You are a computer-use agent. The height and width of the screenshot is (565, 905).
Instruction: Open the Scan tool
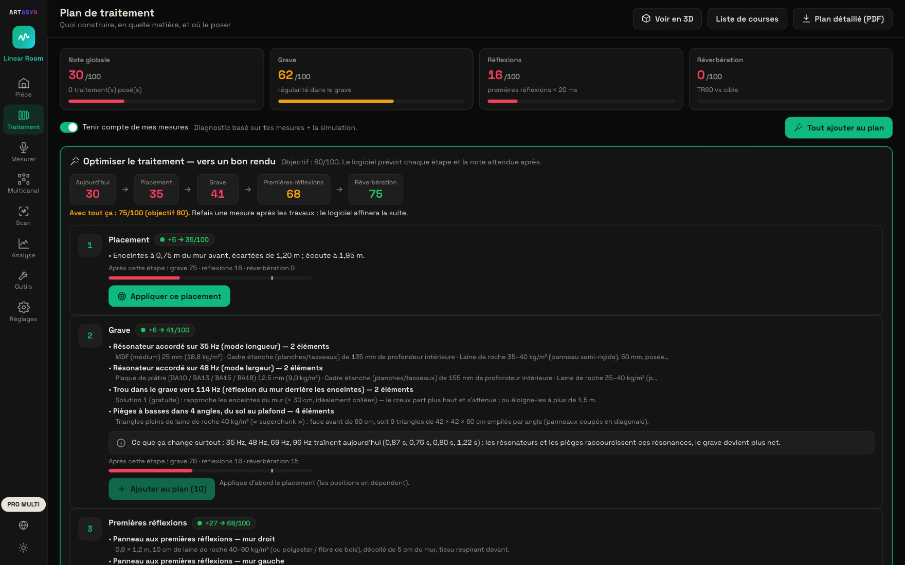(x=23, y=216)
